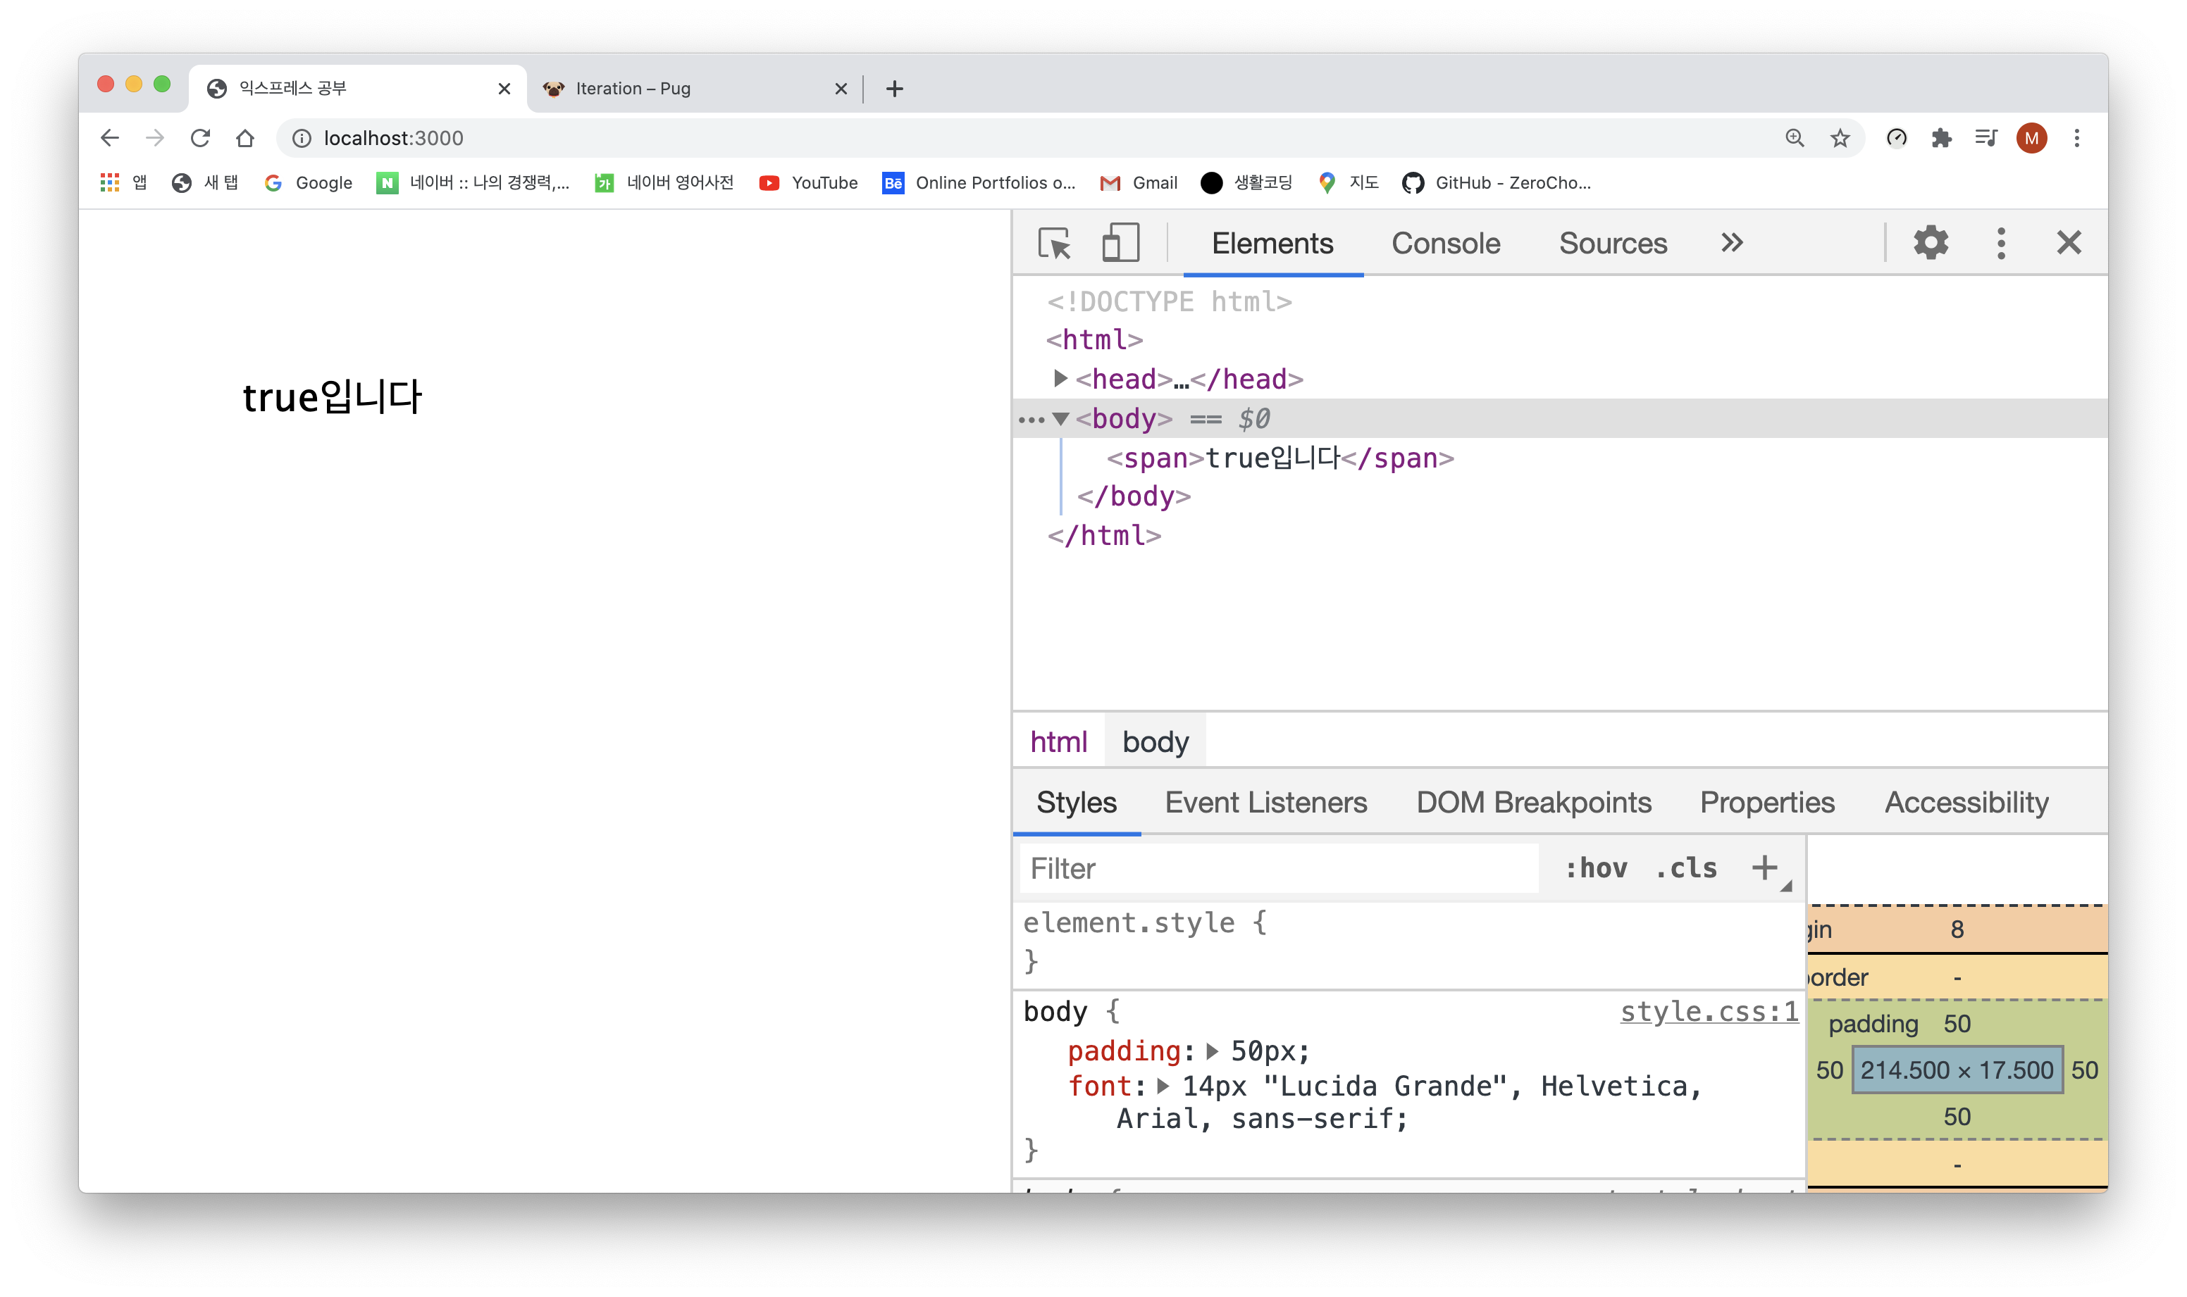
Task: Open the Chrome extensions puzzle icon
Action: coord(1941,138)
